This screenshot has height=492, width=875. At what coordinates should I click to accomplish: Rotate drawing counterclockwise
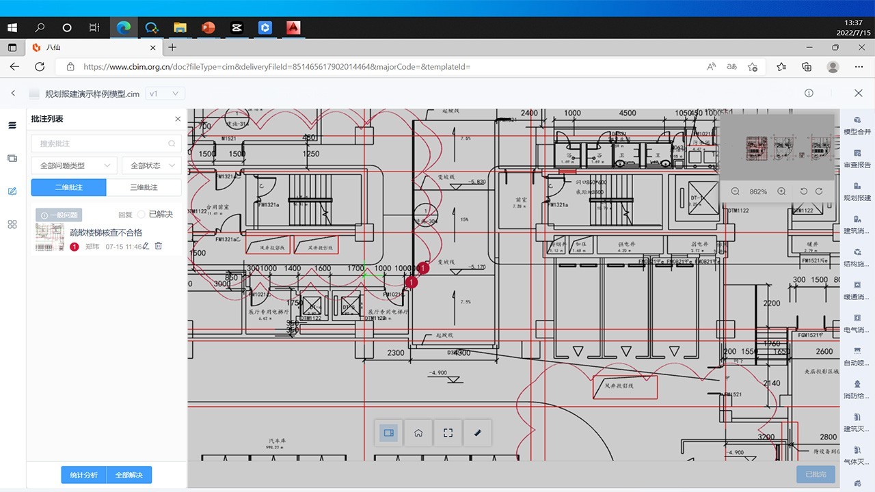[804, 191]
